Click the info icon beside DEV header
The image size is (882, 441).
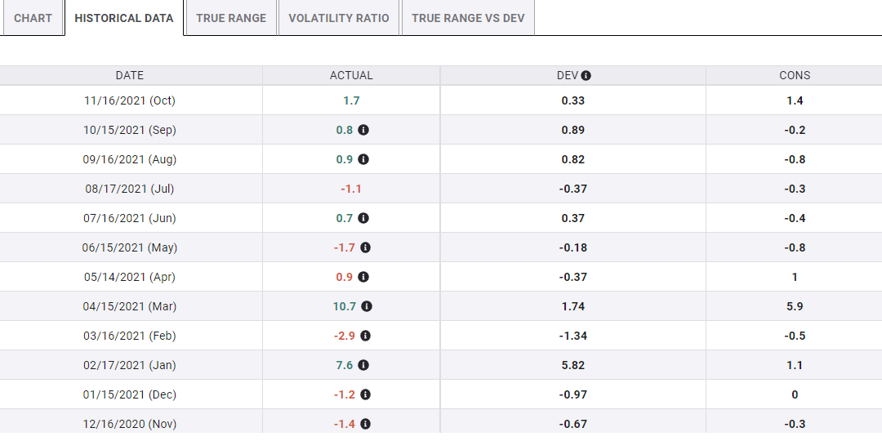pyautogui.click(x=586, y=75)
